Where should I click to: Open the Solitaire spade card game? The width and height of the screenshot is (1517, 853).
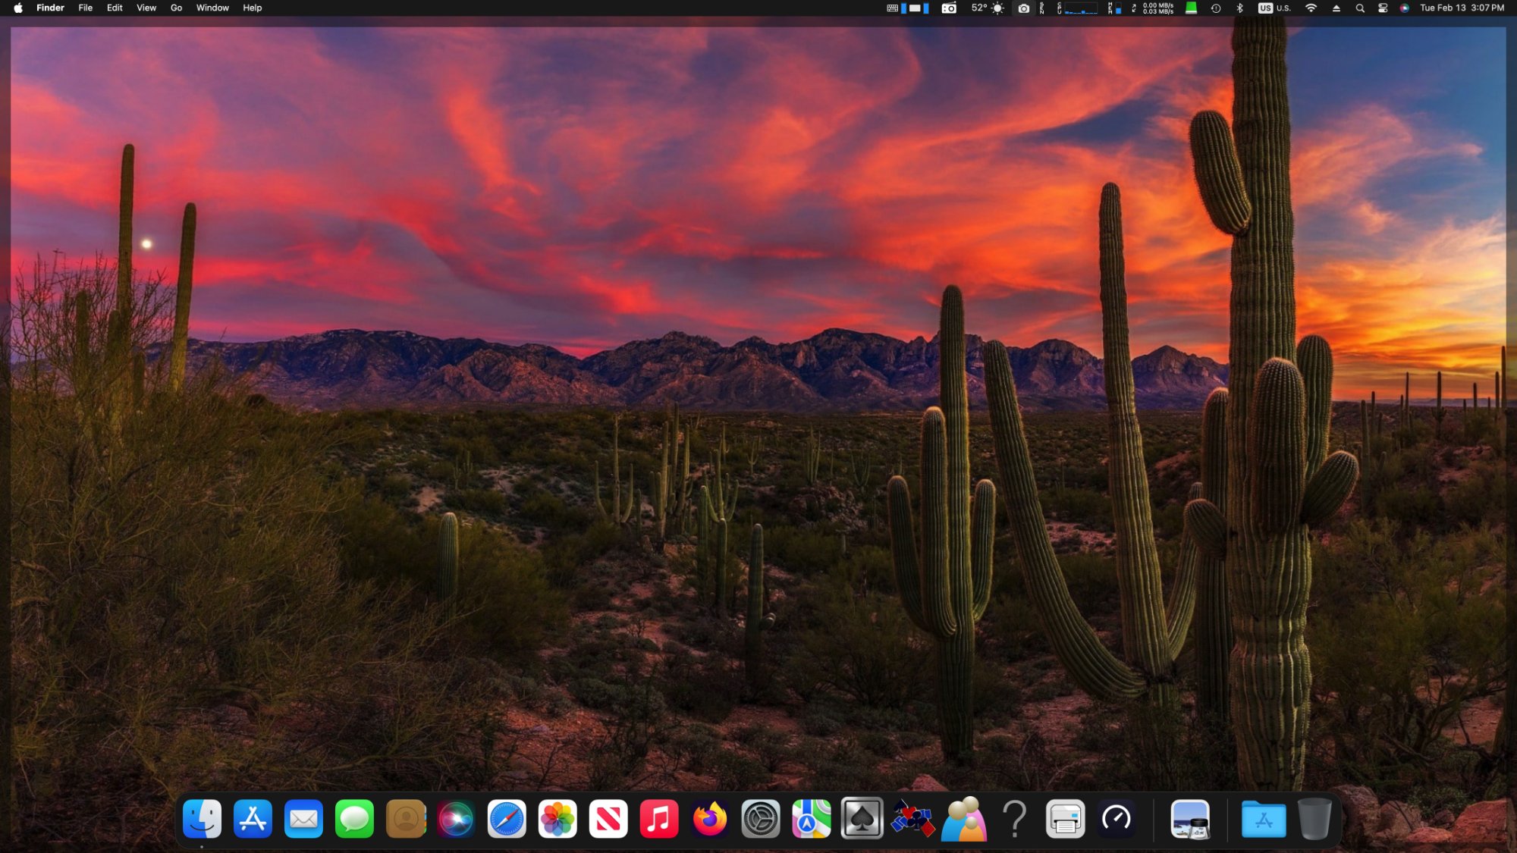click(x=862, y=819)
